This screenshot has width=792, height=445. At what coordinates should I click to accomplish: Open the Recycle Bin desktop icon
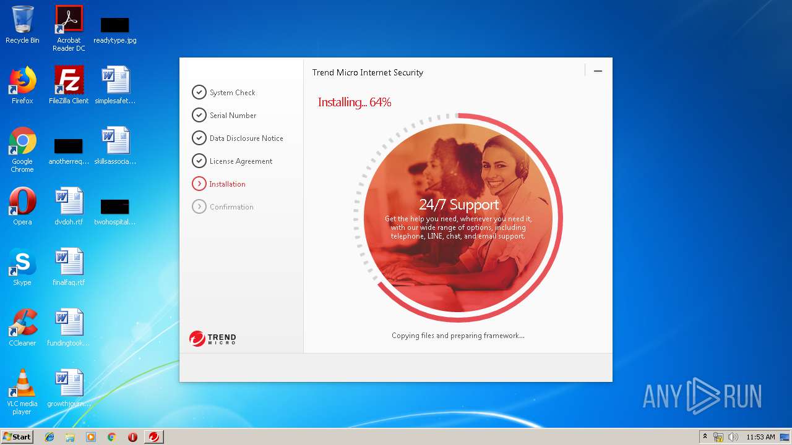(22, 25)
